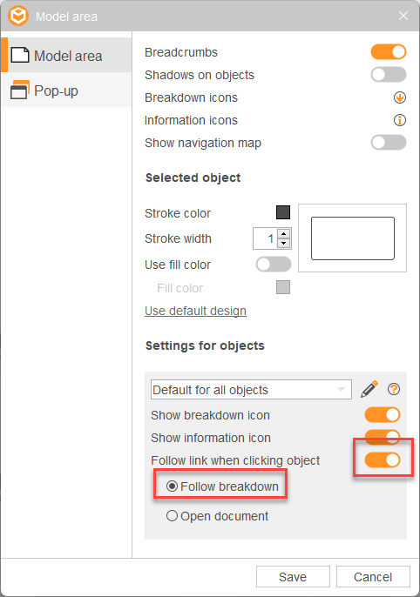The image size is (420, 597).
Task: Click the Breakdown icons arrow icon
Action: (399, 97)
